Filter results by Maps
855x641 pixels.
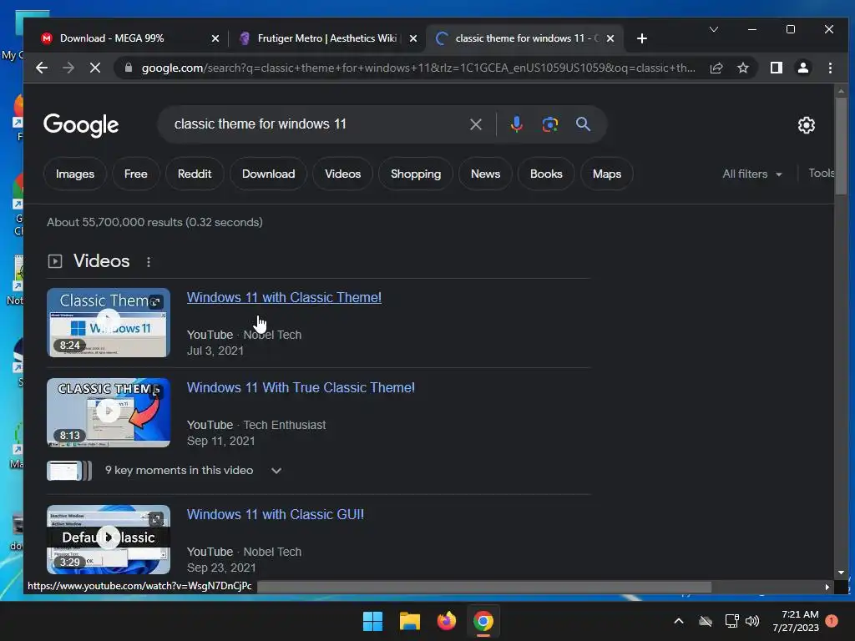click(x=607, y=174)
